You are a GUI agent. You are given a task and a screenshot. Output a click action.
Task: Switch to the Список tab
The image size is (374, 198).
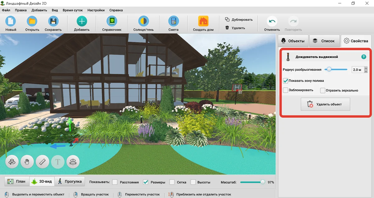point(324,41)
